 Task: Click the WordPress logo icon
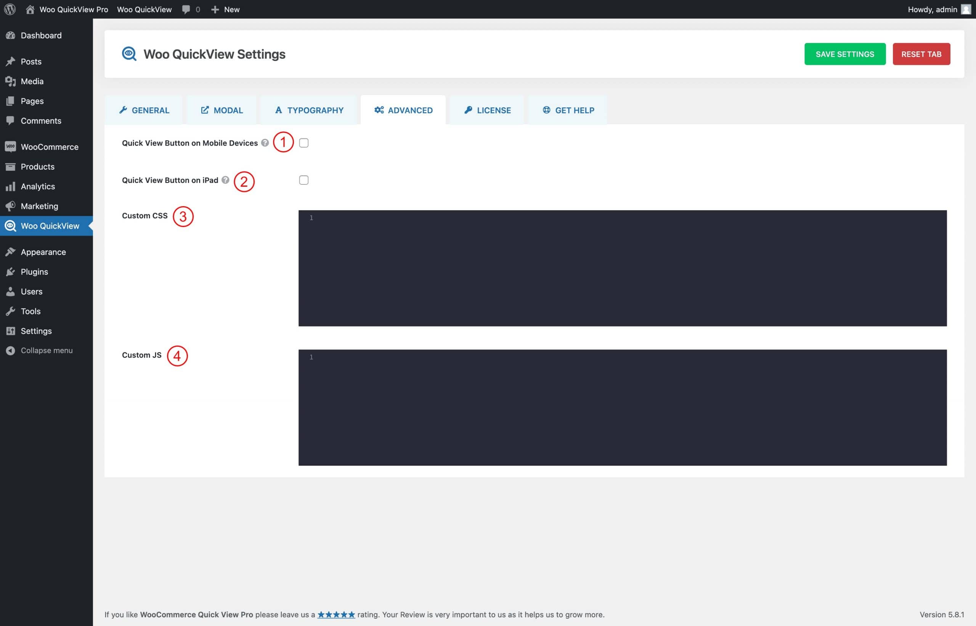[x=10, y=9]
